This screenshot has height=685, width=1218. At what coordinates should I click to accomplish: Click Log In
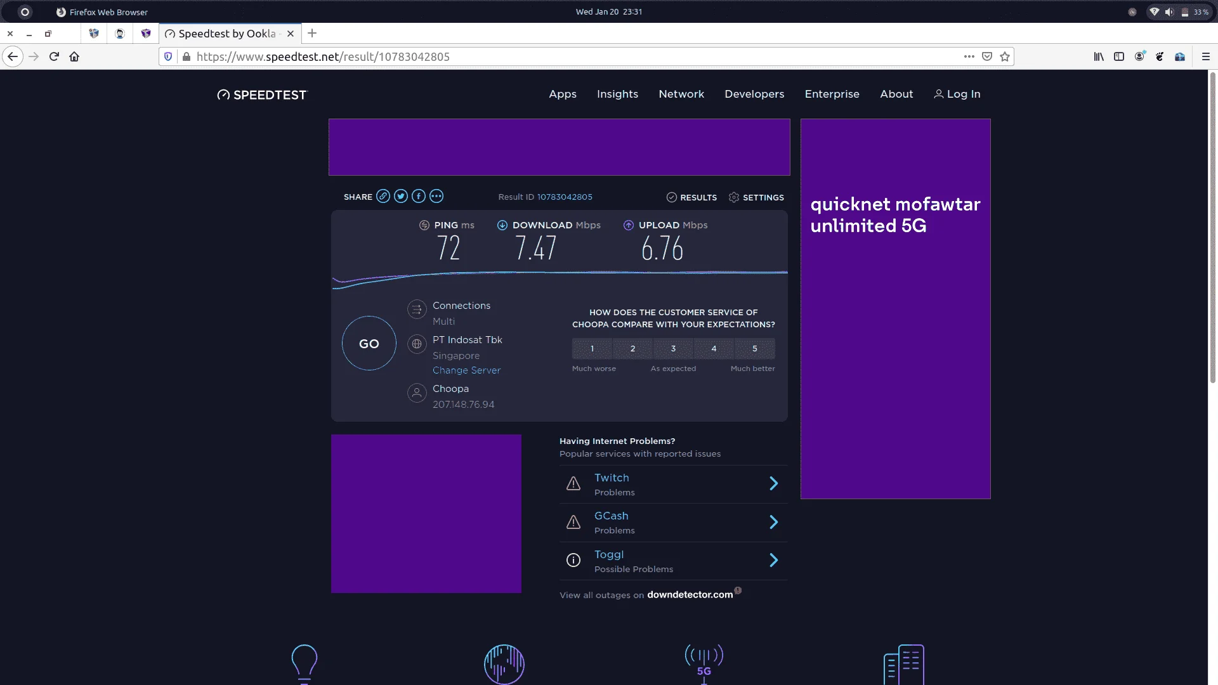pos(957,94)
